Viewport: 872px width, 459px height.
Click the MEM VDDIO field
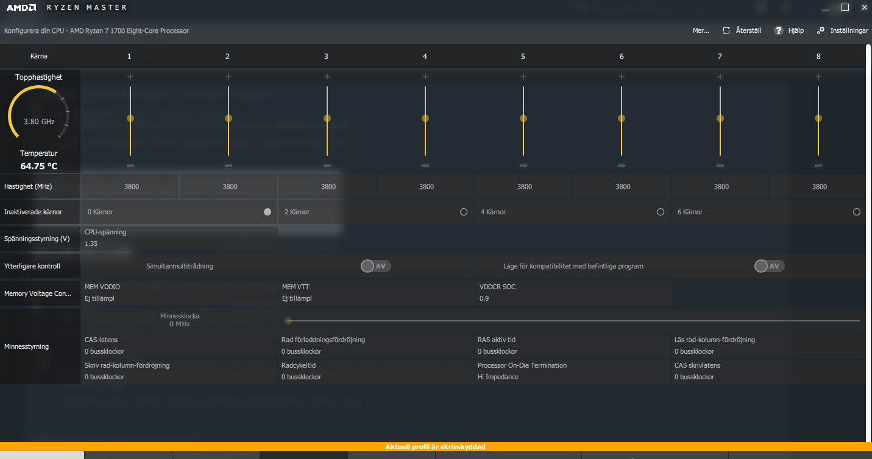coord(180,293)
